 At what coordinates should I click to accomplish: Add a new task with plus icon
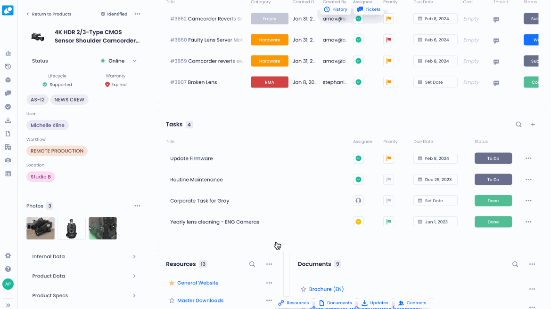[533, 125]
